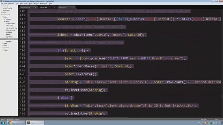The width and height of the screenshot is (223, 125).
Task: Collapse the eCommerce root folder
Action: click(x=2, y=15)
